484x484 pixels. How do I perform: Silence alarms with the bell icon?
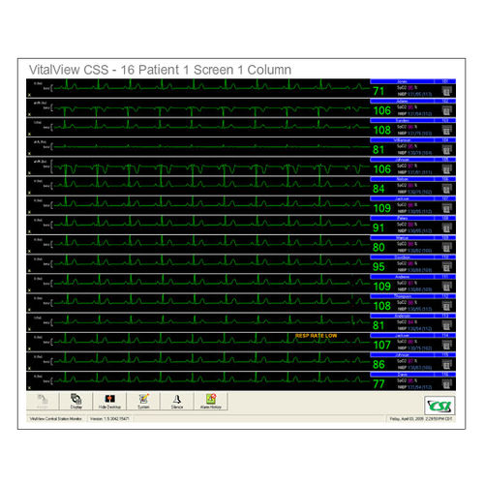point(177,402)
